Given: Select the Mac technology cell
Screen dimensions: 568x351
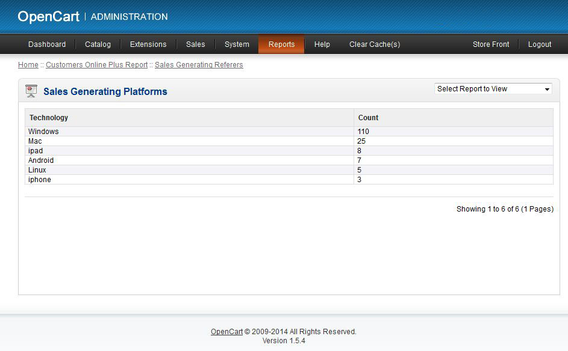Looking at the screenshot, I should coord(190,141).
